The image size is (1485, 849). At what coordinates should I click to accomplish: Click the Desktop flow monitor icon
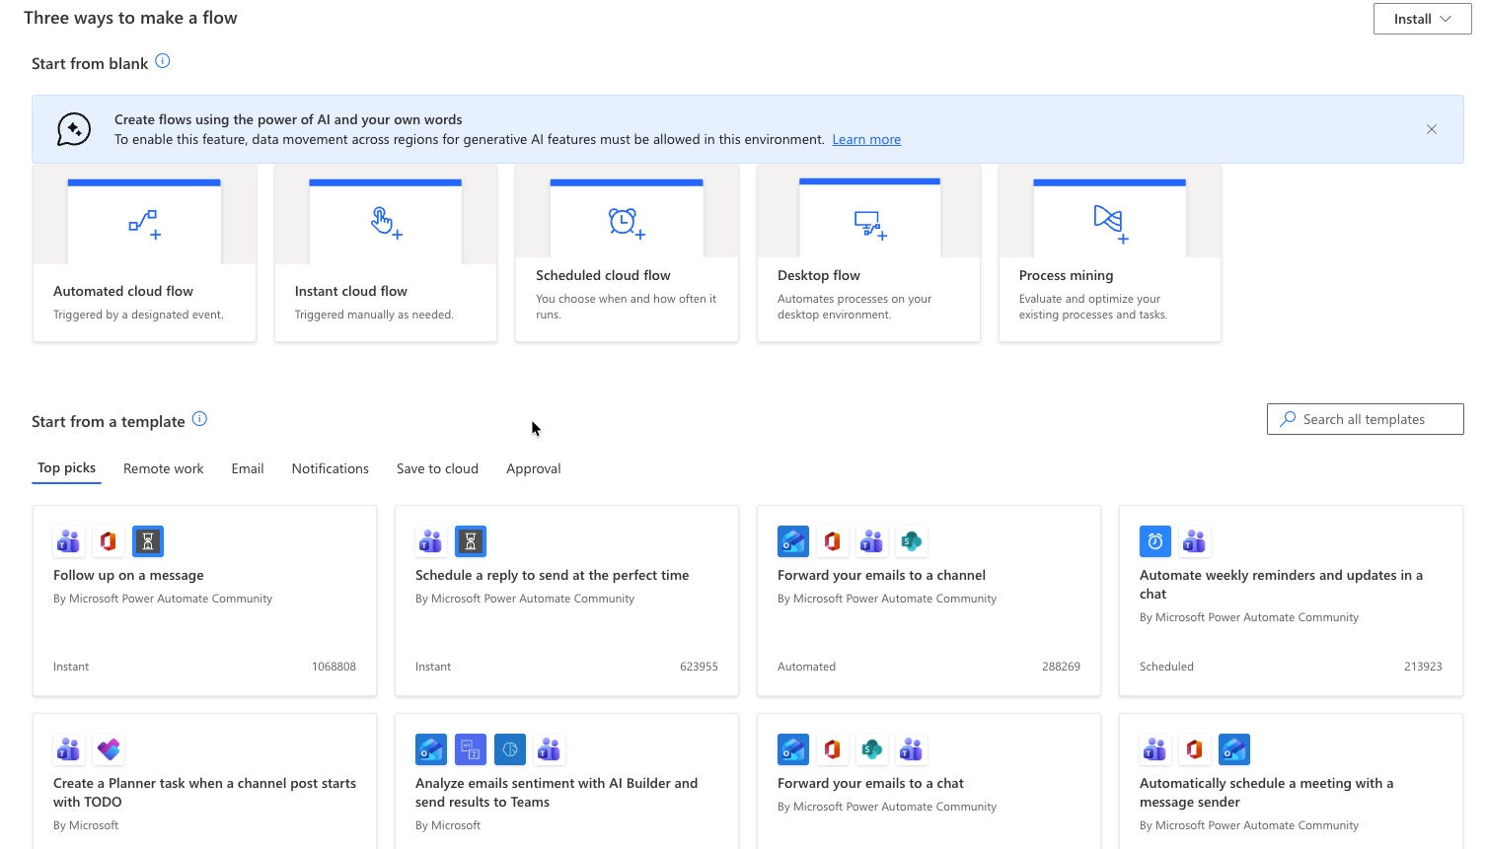tap(870, 225)
